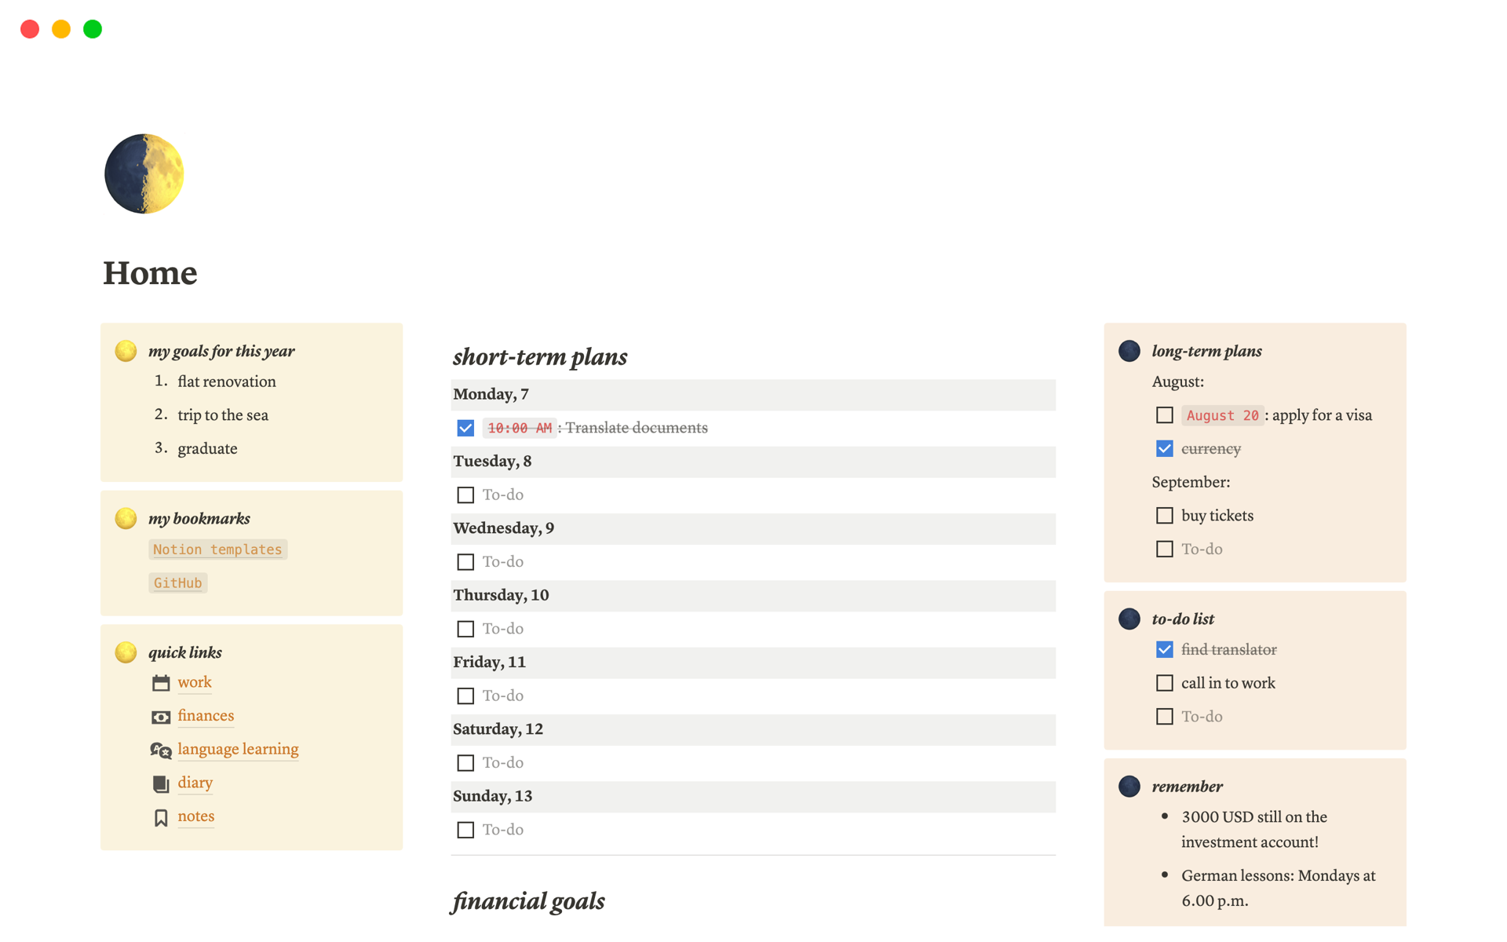This screenshot has width=1507, height=942.
Task: Open the GitHub bookmark link
Action: pyautogui.click(x=177, y=582)
